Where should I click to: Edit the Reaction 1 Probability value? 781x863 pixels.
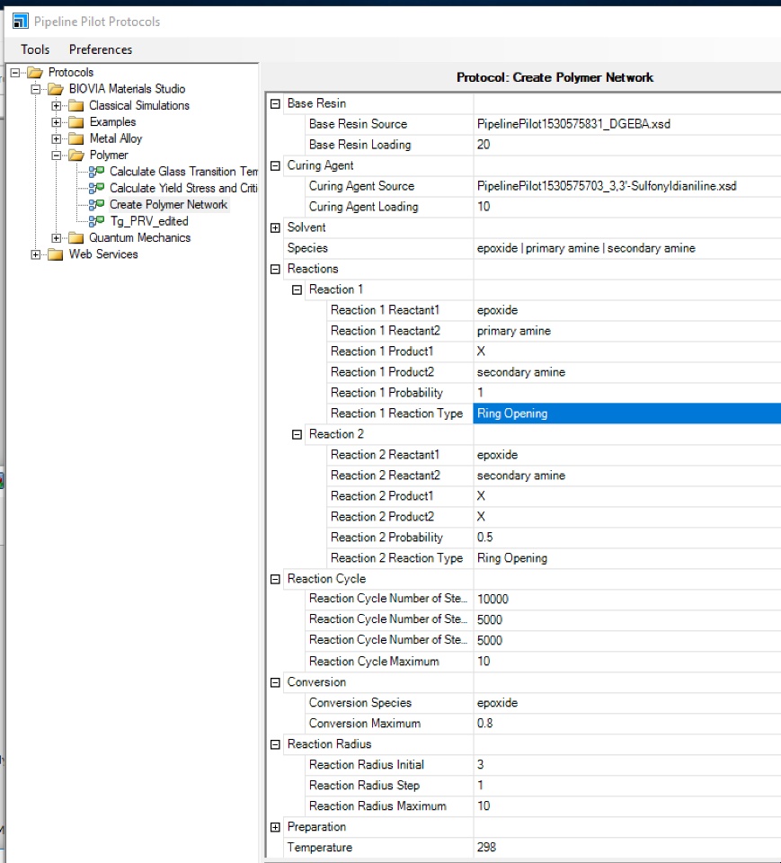pos(627,393)
